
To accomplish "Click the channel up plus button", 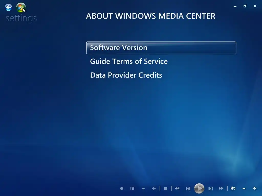I will pos(154,189).
